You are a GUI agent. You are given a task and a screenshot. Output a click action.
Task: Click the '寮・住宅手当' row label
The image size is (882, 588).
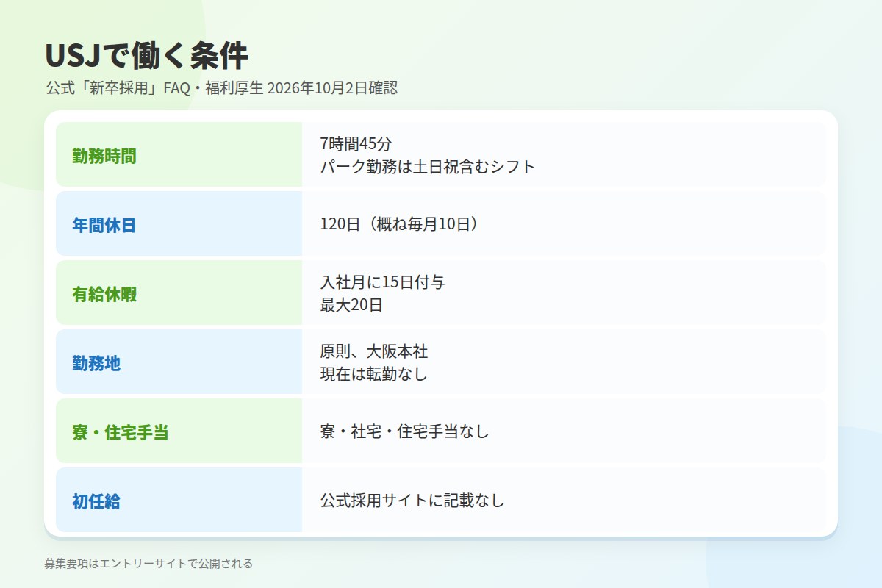(121, 432)
